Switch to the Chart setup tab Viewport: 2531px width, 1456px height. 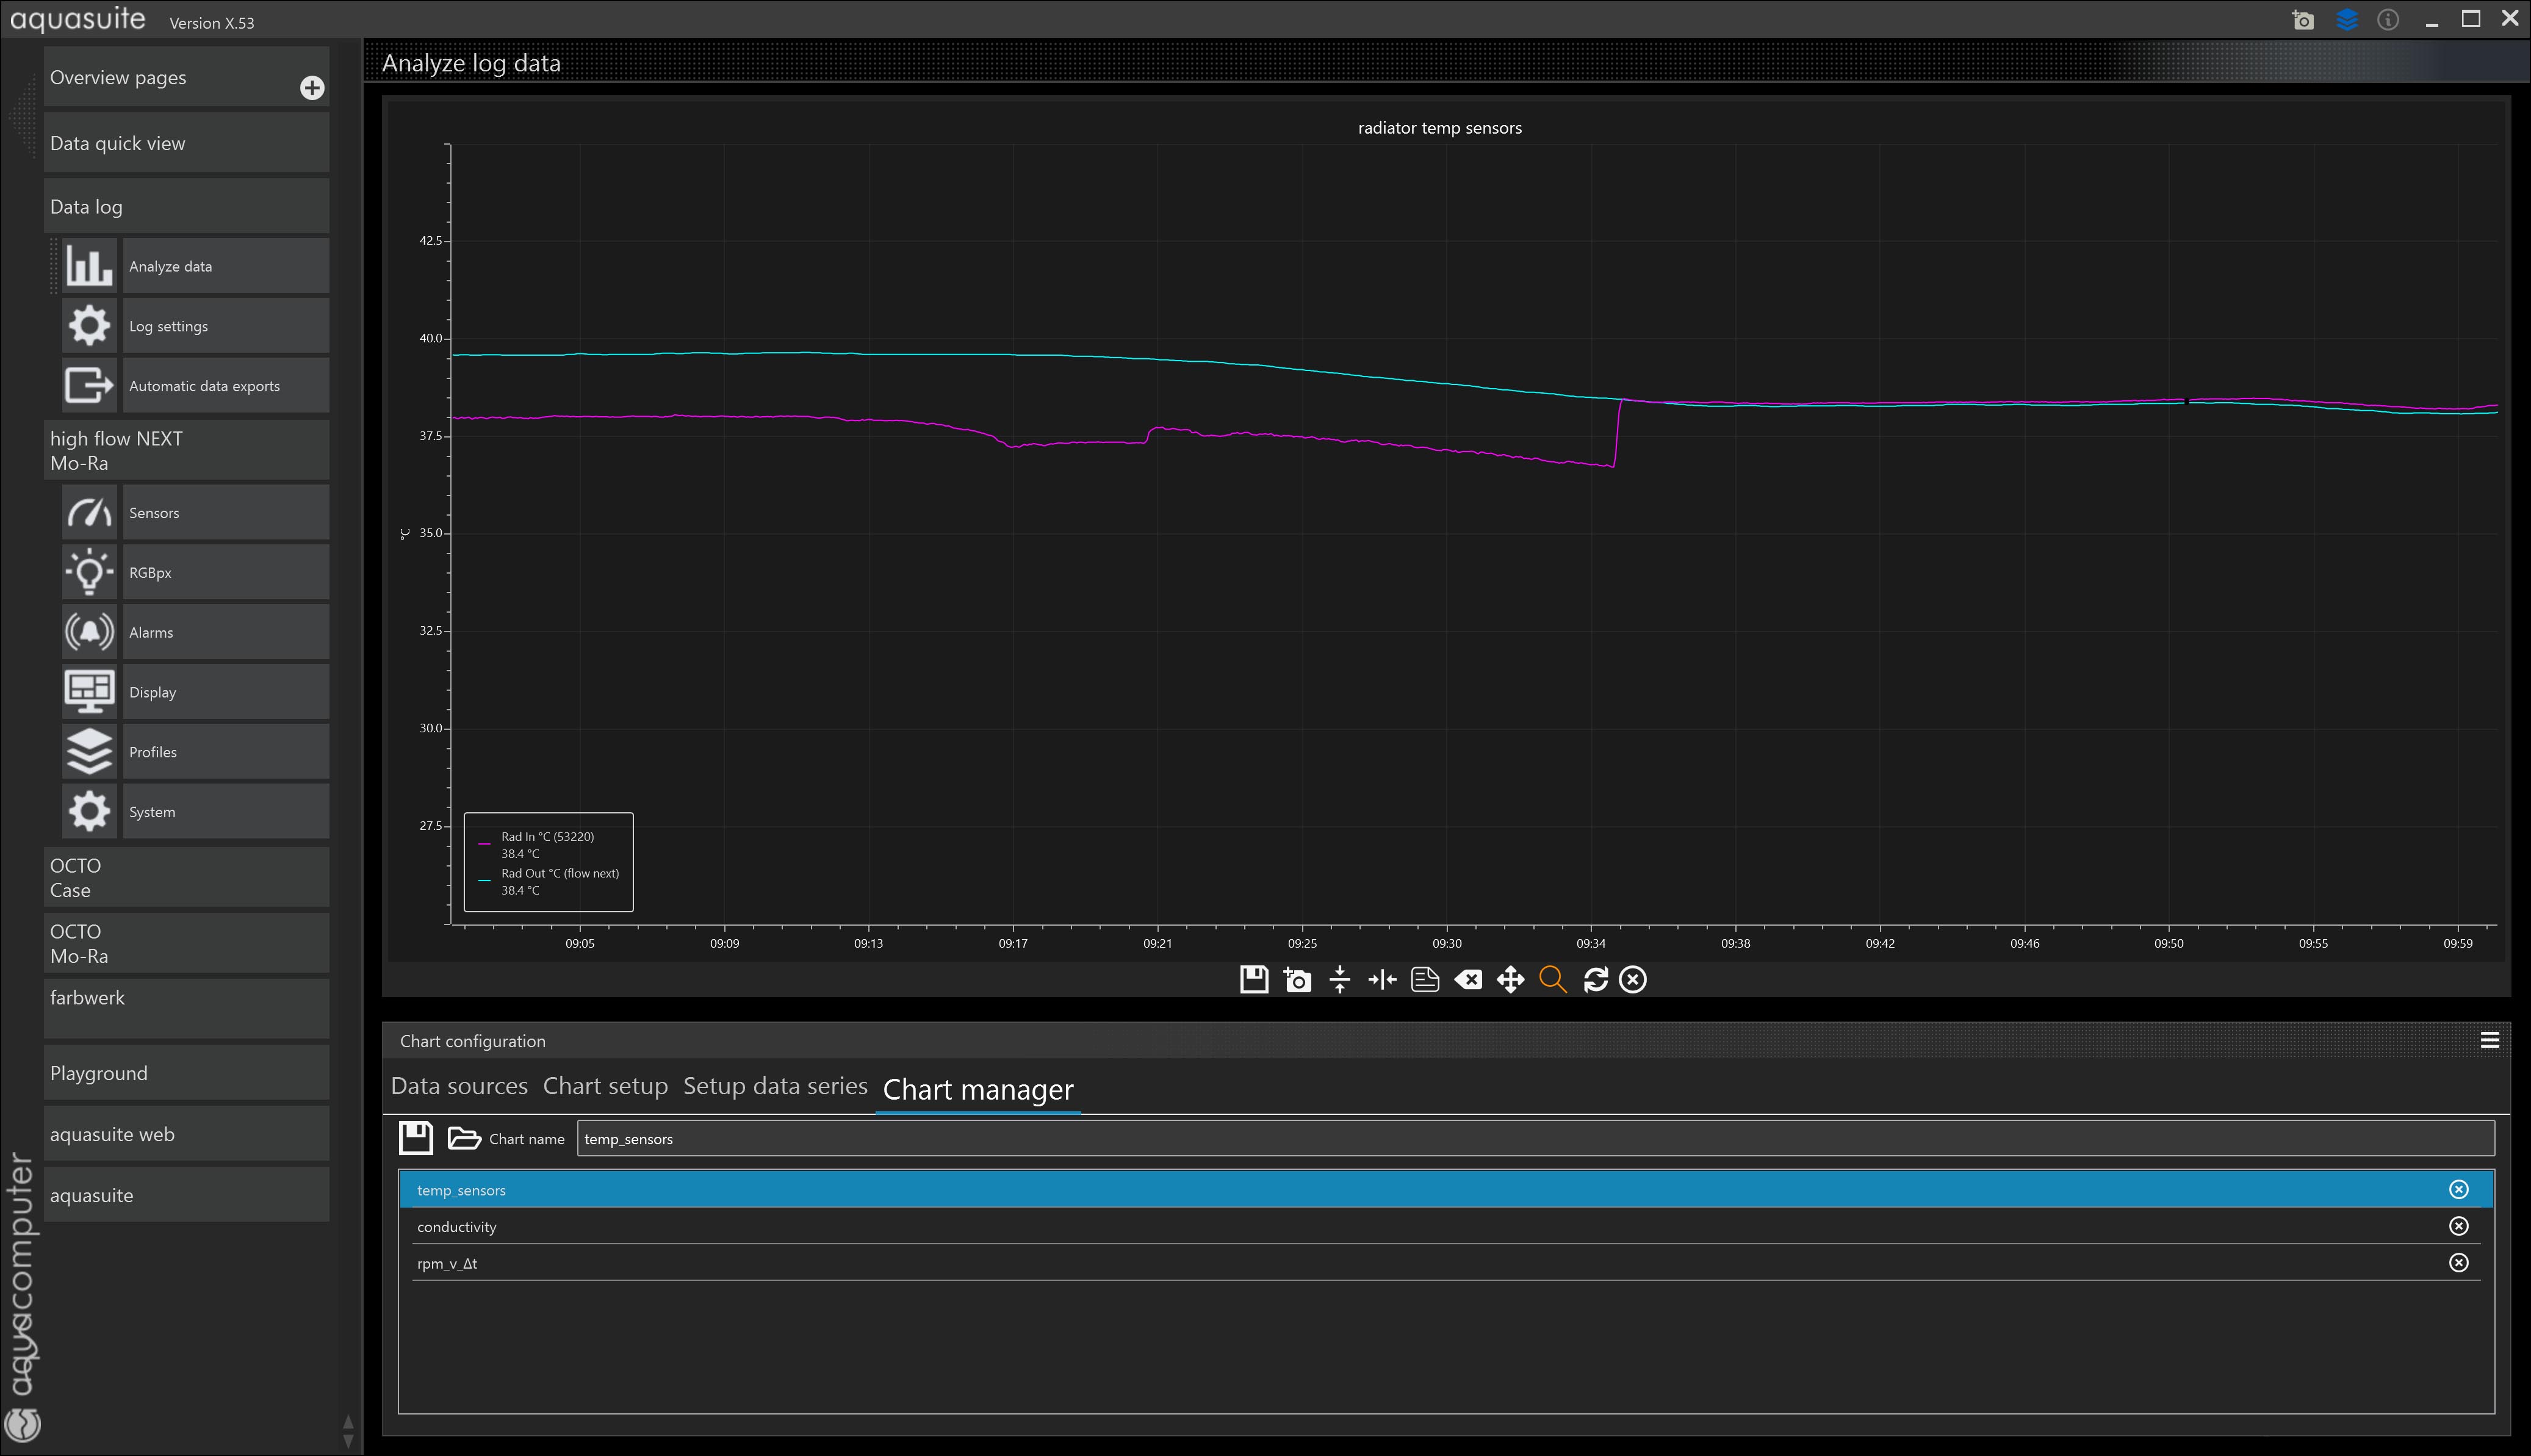605,1086
